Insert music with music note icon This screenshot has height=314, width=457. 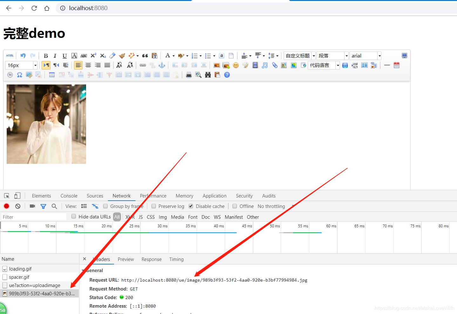[x=265, y=65]
